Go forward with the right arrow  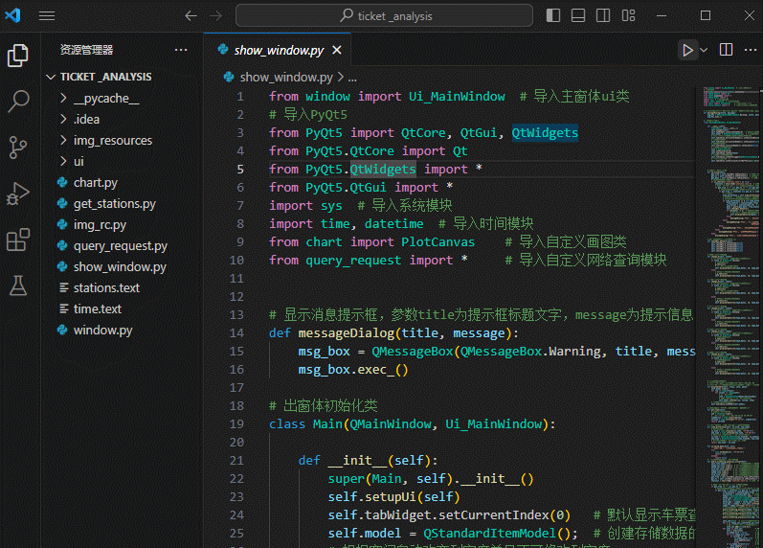[215, 16]
